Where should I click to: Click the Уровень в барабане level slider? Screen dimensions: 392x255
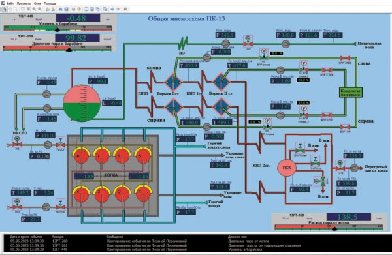[57, 29]
